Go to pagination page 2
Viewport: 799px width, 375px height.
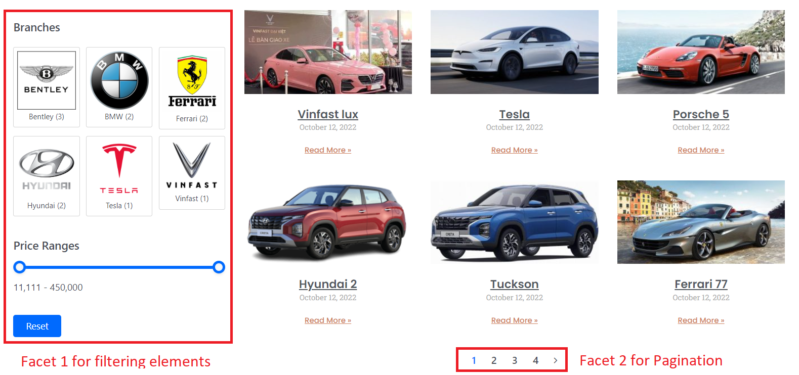coord(494,360)
